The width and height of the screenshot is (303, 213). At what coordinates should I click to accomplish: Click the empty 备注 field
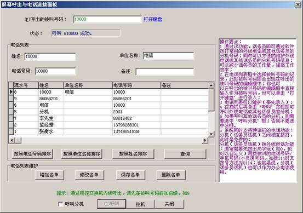coord(165,71)
